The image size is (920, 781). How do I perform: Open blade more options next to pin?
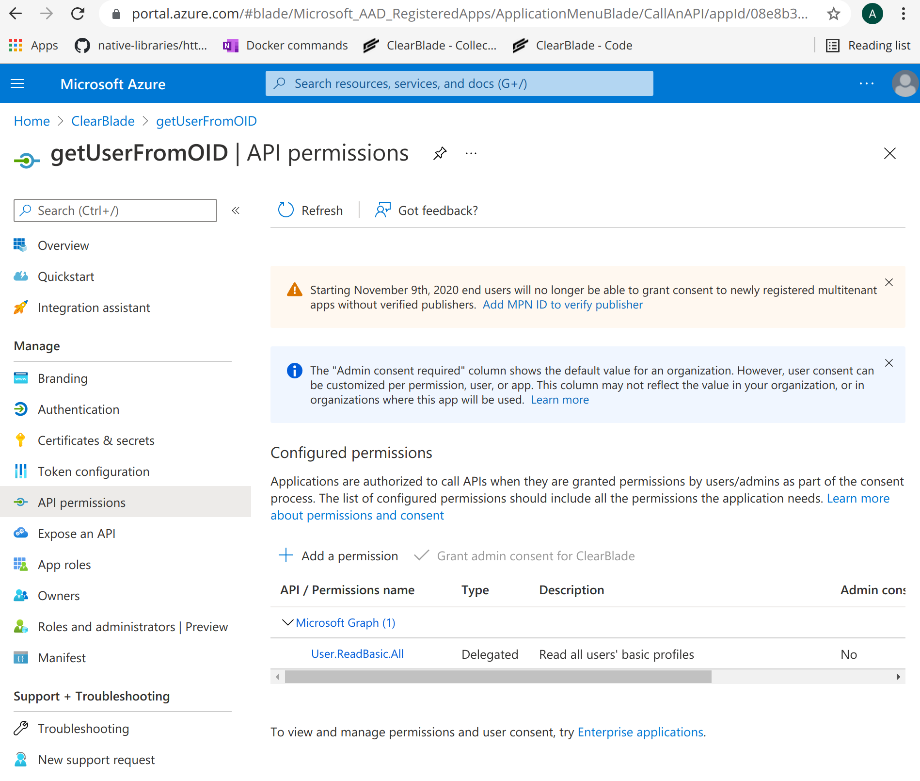pyautogui.click(x=471, y=154)
